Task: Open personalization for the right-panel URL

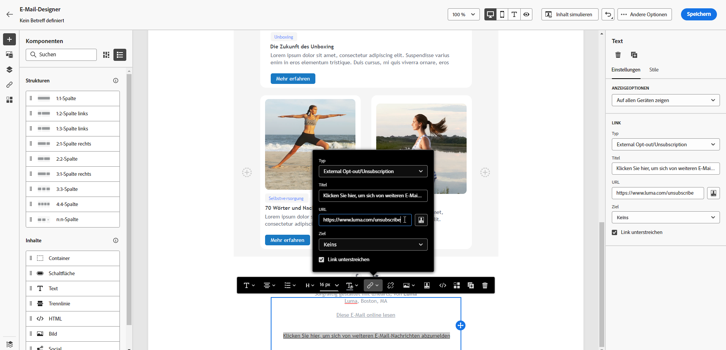Action: (x=714, y=193)
